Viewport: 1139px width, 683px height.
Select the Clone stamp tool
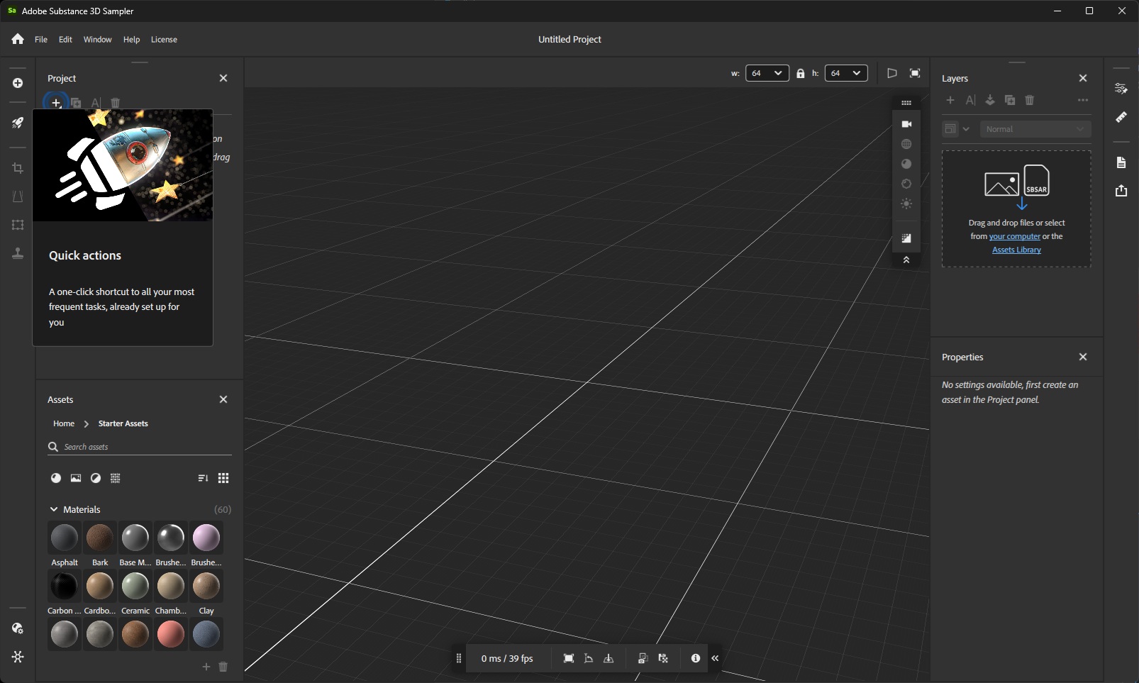(18, 253)
